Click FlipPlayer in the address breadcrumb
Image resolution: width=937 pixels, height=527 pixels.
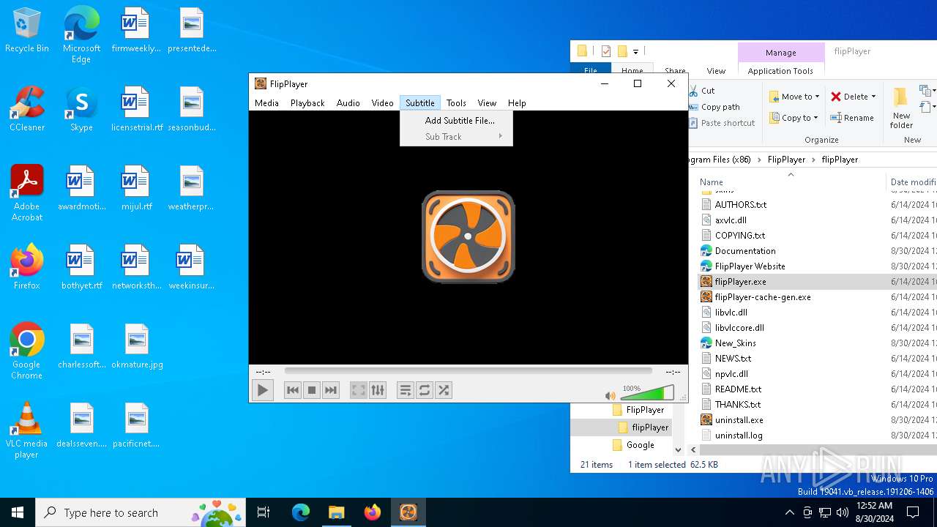tap(786, 160)
